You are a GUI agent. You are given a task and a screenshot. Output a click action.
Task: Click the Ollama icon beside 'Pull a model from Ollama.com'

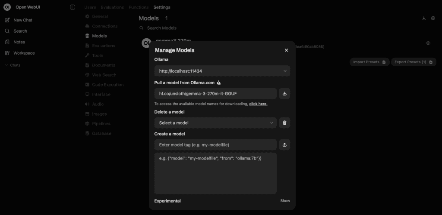pyautogui.click(x=219, y=83)
